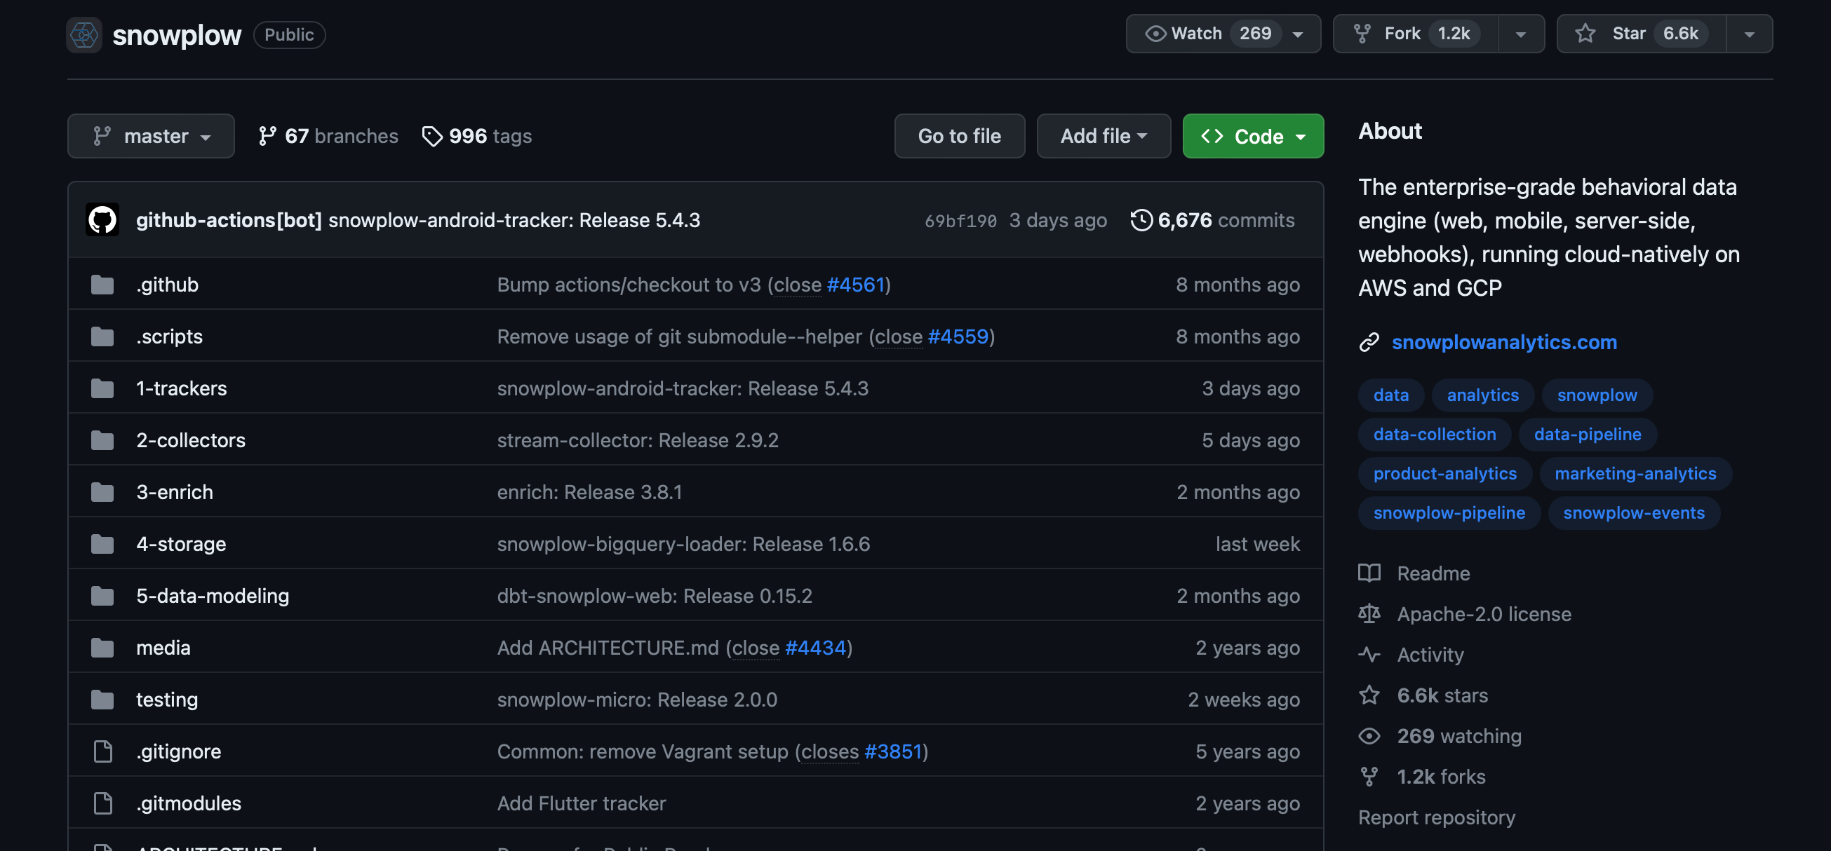Open issue #4561 link

coord(855,284)
